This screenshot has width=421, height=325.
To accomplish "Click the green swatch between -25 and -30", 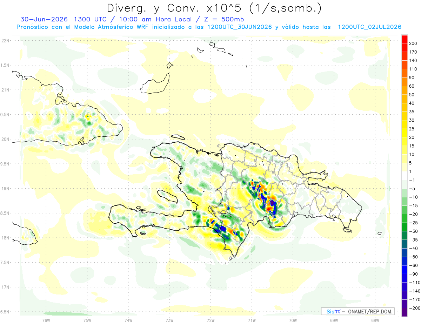I will click(405, 227).
